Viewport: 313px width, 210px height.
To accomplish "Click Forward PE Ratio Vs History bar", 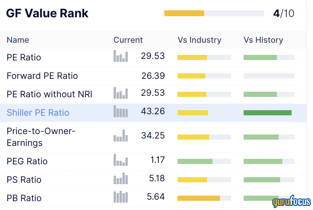I will 269,76.
